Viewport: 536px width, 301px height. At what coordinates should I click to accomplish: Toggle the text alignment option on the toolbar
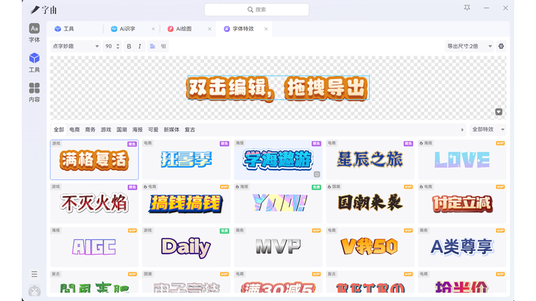pos(152,46)
